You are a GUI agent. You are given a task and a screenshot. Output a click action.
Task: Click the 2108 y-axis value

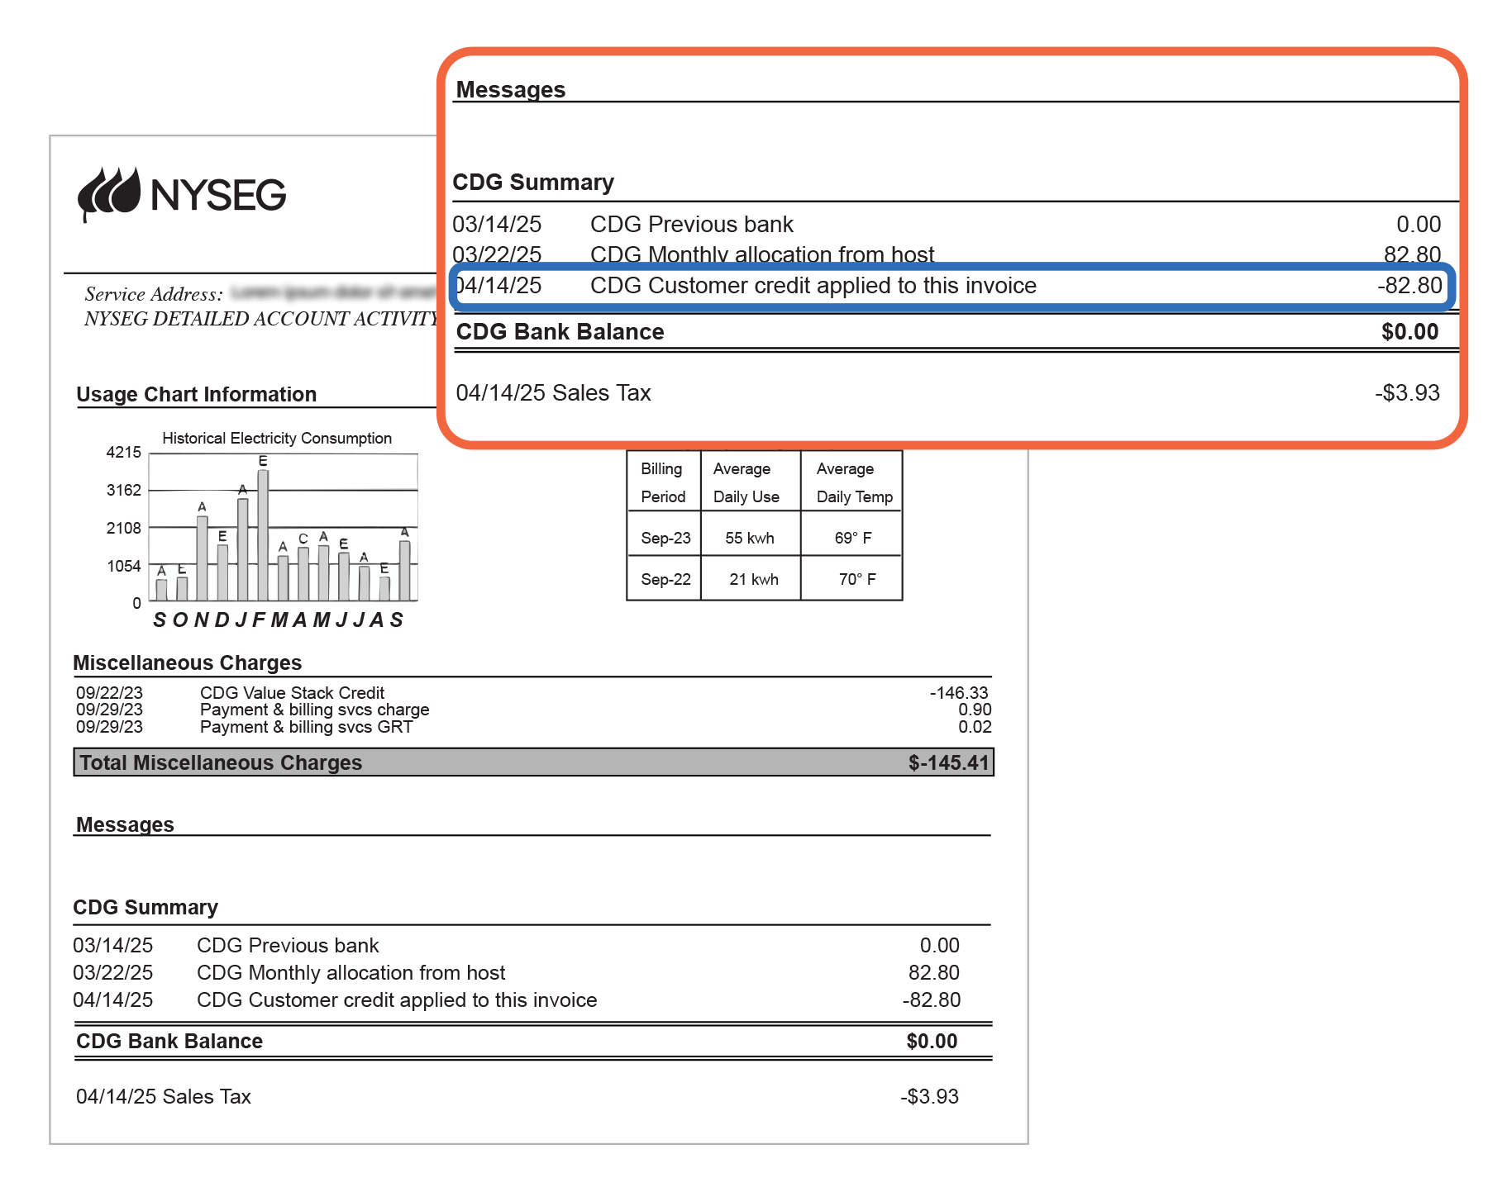124,528
